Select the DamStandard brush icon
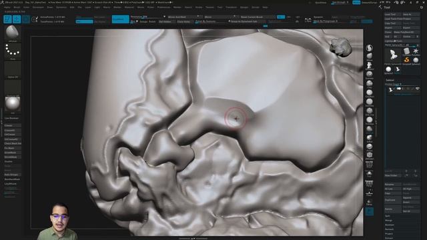The width and height of the screenshot is (427, 240). pyautogui.click(x=370, y=102)
